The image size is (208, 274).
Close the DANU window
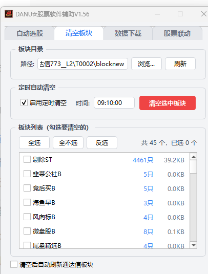203,14
